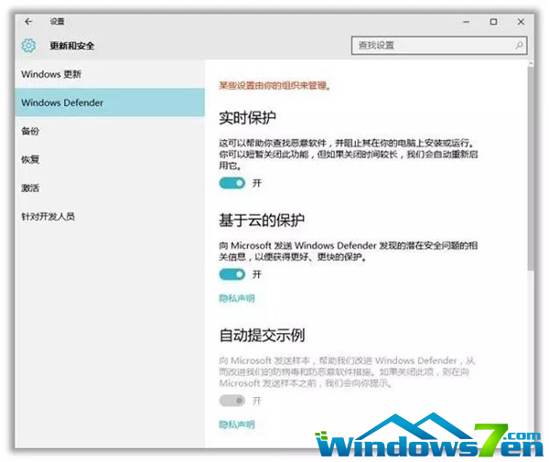Click the scrollbar up arrow
The image size is (549, 462).
(531, 63)
